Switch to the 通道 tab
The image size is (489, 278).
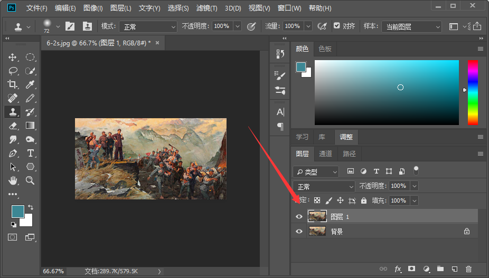[x=326, y=154]
